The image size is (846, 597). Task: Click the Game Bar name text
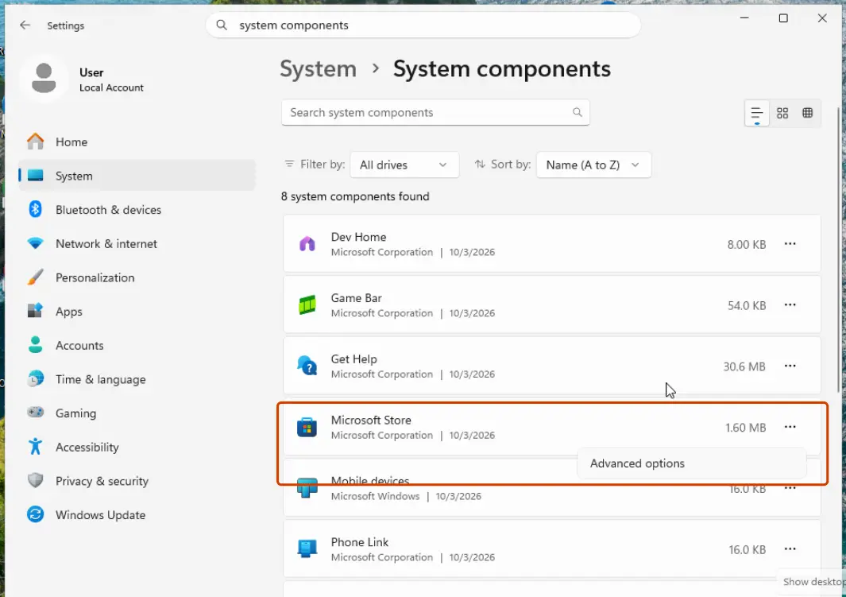tap(356, 298)
